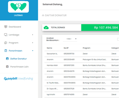The image size is (119, 98).
Task: Click the Daftar Donatur person badge icon
Action: coord(7,58)
